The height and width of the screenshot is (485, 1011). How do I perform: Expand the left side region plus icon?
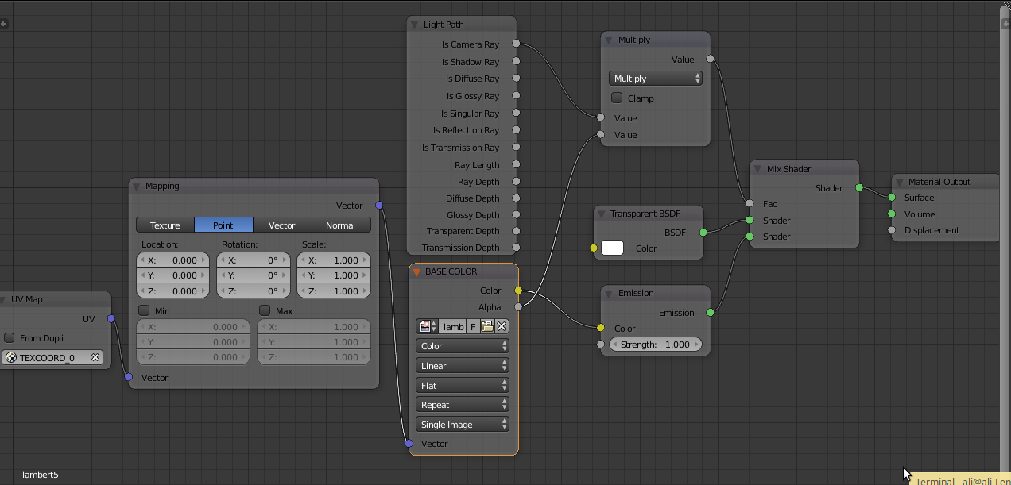(3, 24)
